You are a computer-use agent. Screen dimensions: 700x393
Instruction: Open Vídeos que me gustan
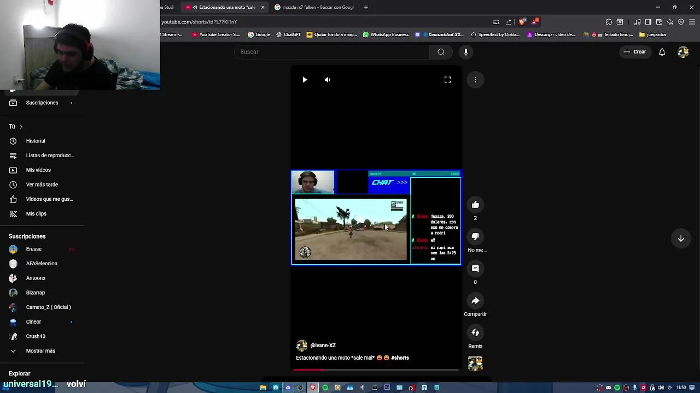pyautogui.click(x=42, y=199)
